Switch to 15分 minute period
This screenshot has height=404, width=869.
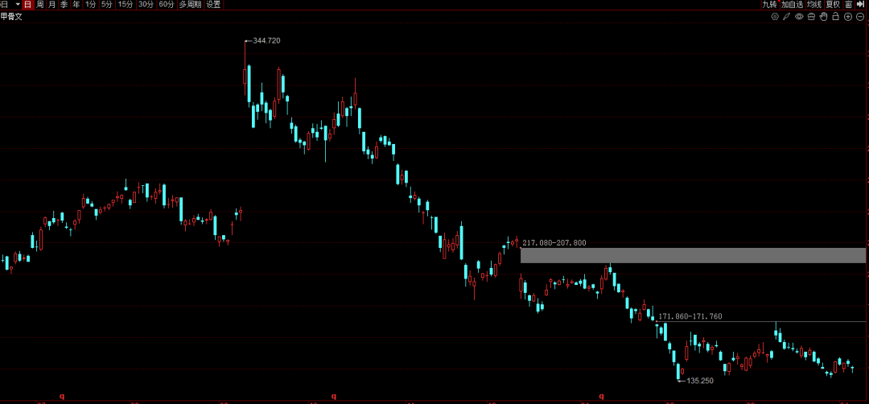tap(126, 5)
